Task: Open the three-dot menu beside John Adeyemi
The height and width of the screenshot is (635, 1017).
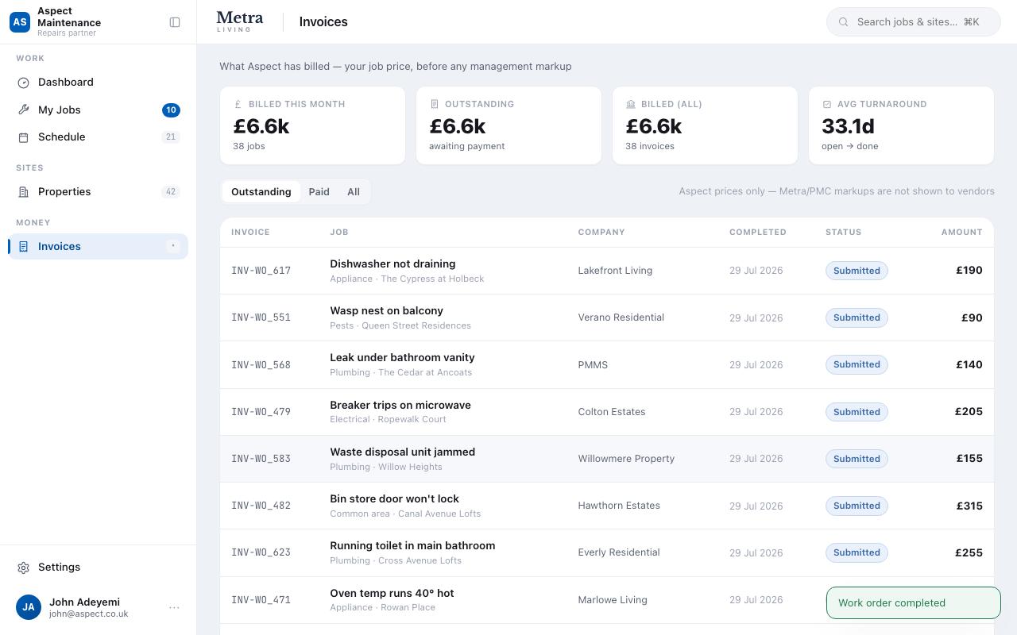Action: (174, 607)
